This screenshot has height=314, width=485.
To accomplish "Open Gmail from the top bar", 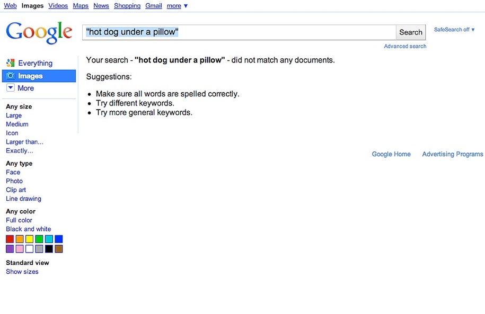I will pos(154,6).
